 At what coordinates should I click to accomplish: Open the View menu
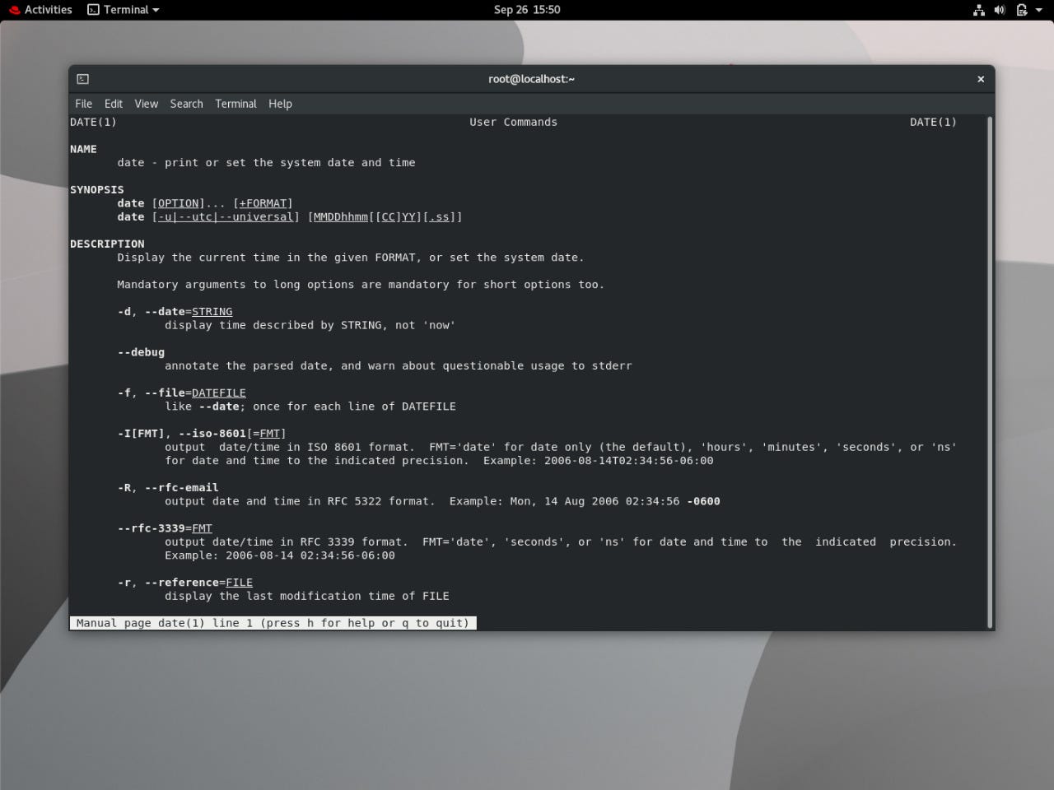click(147, 104)
